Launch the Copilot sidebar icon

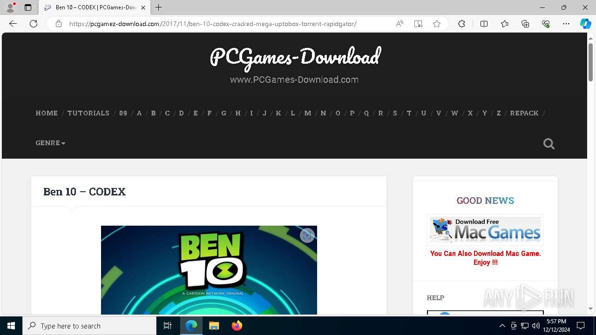pos(585,24)
